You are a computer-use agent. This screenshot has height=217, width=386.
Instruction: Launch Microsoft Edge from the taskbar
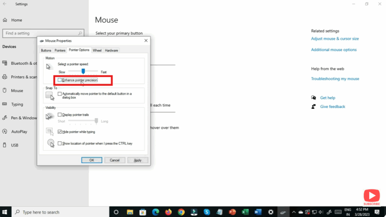tap(156, 212)
